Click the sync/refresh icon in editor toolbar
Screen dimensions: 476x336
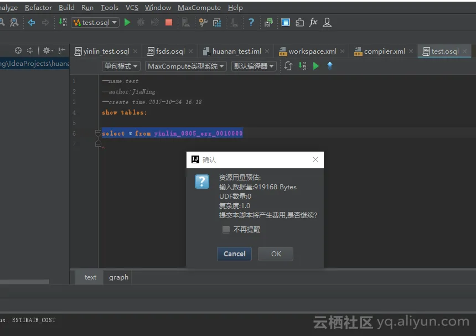pyautogui.click(x=288, y=66)
